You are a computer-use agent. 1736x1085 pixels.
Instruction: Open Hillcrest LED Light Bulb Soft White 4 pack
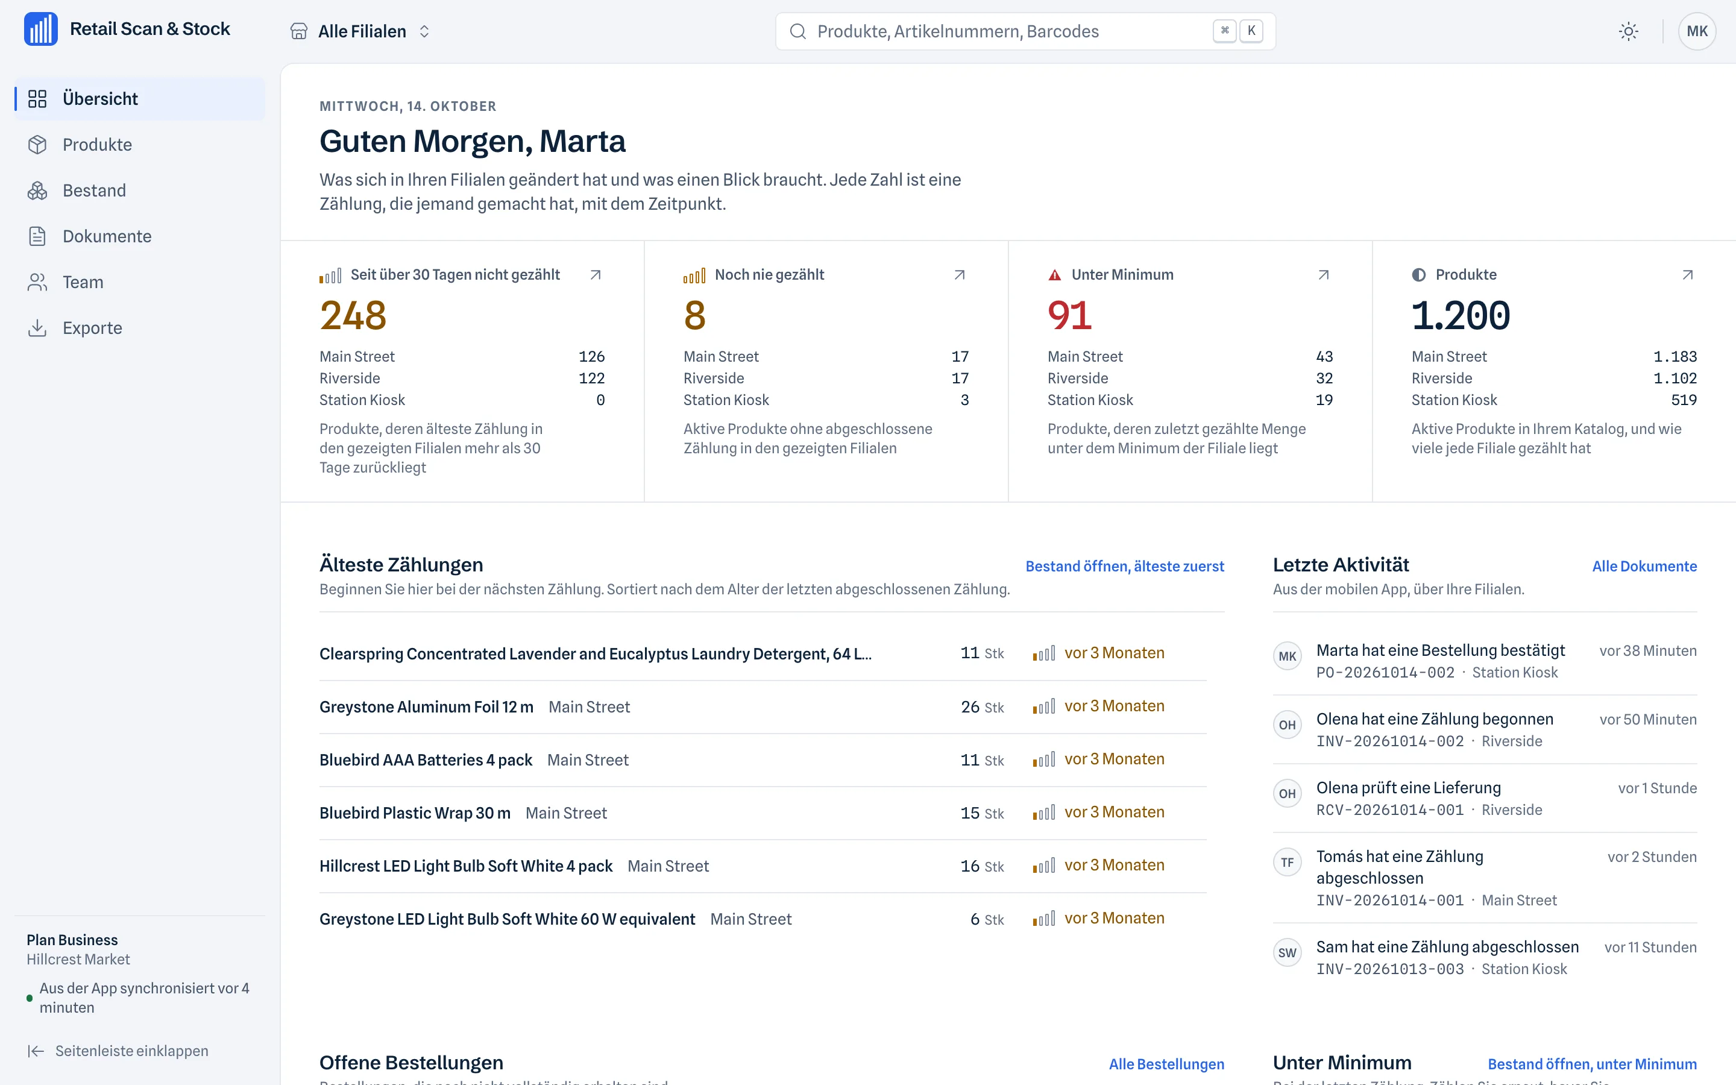763,866
